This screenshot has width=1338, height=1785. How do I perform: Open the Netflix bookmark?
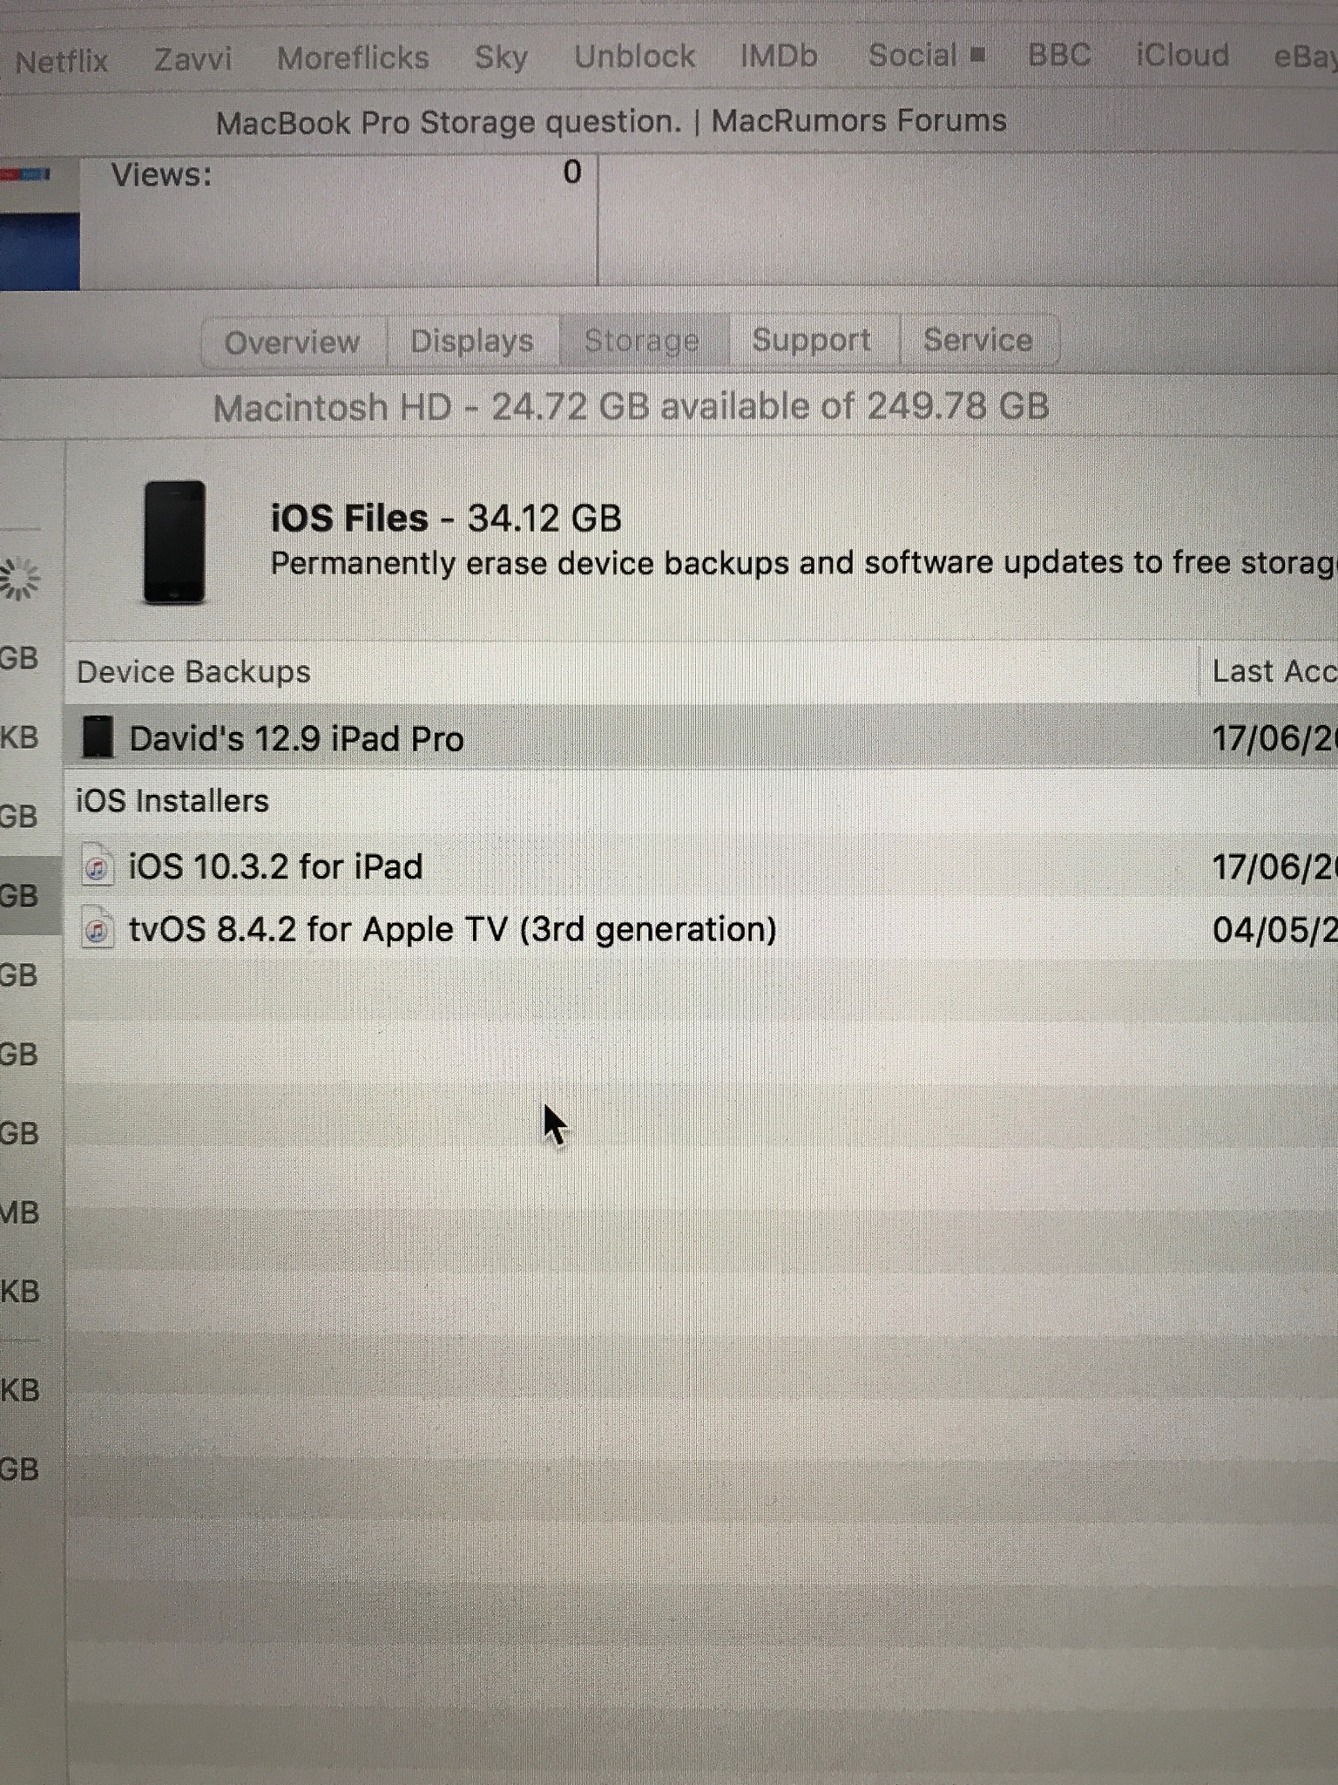[61, 60]
